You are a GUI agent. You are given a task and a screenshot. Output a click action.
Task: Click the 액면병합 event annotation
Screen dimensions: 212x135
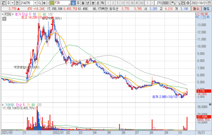point(27,67)
